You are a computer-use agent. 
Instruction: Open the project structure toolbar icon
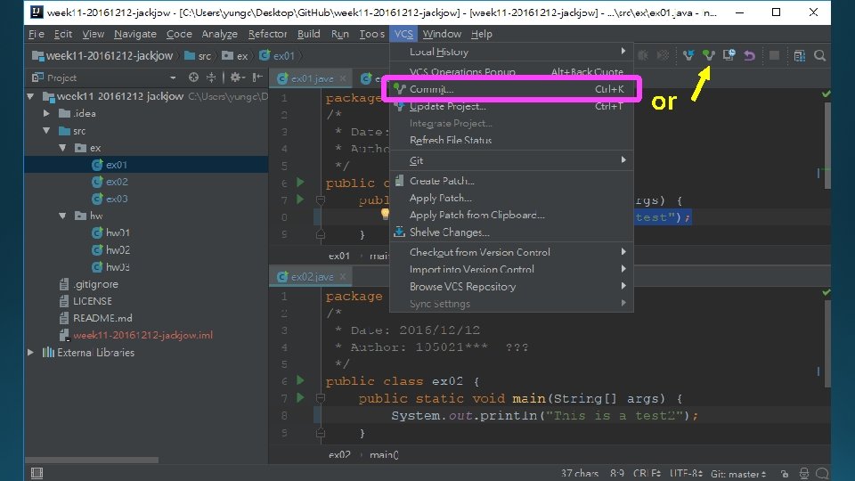[x=800, y=55]
